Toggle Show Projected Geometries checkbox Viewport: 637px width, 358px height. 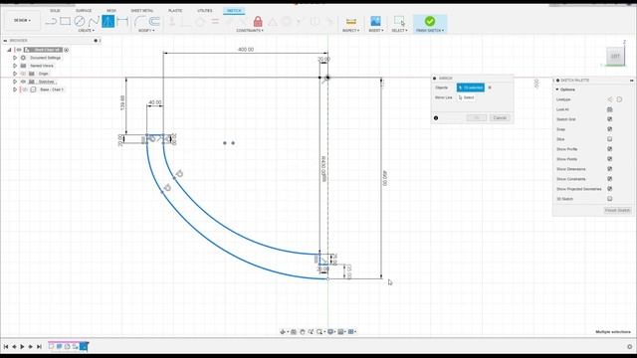pyautogui.click(x=610, y=189)
